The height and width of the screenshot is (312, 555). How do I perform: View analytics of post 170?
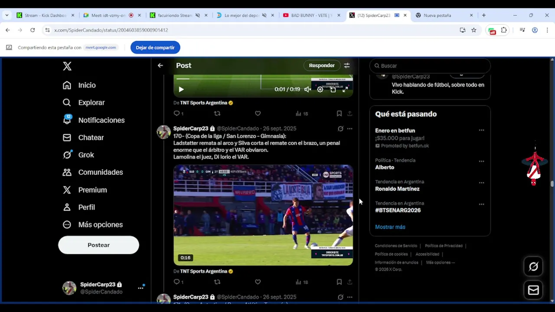click(302, 282)
